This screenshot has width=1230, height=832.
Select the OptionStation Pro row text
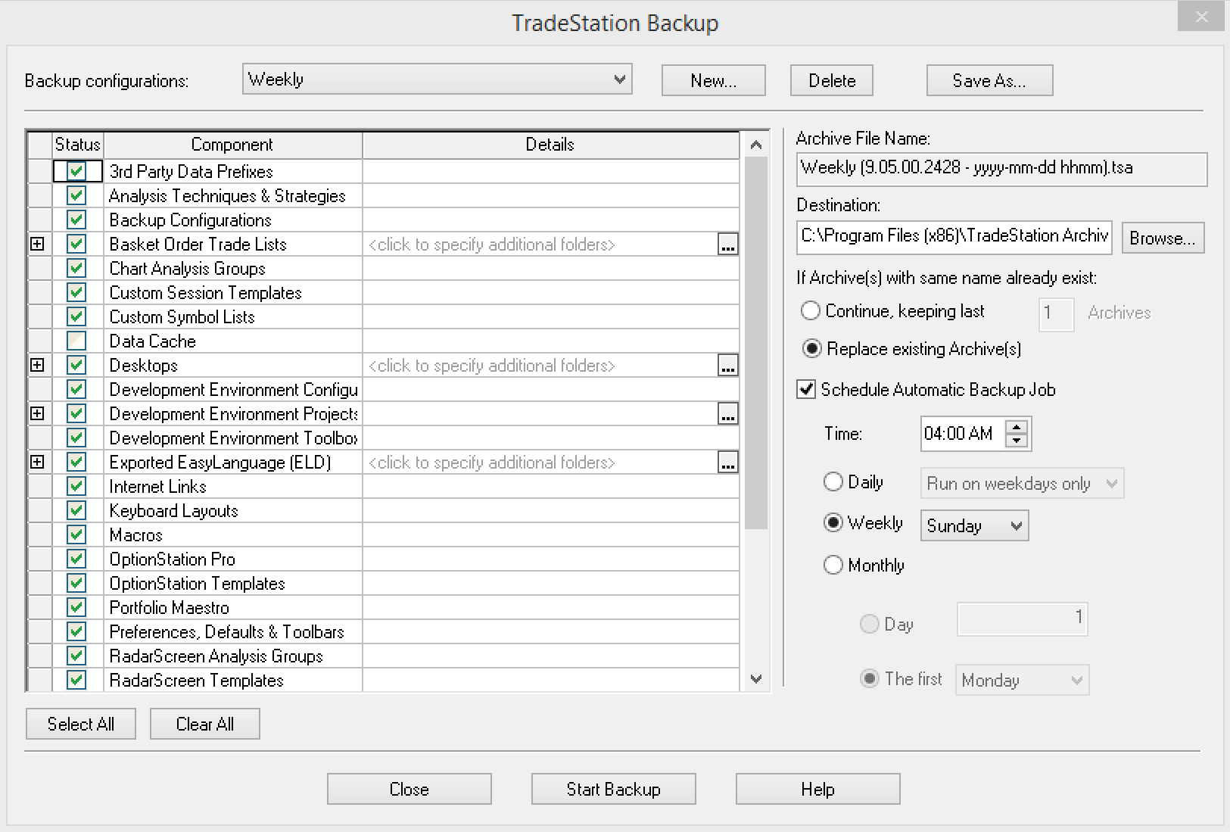click(x=173, y=559)
